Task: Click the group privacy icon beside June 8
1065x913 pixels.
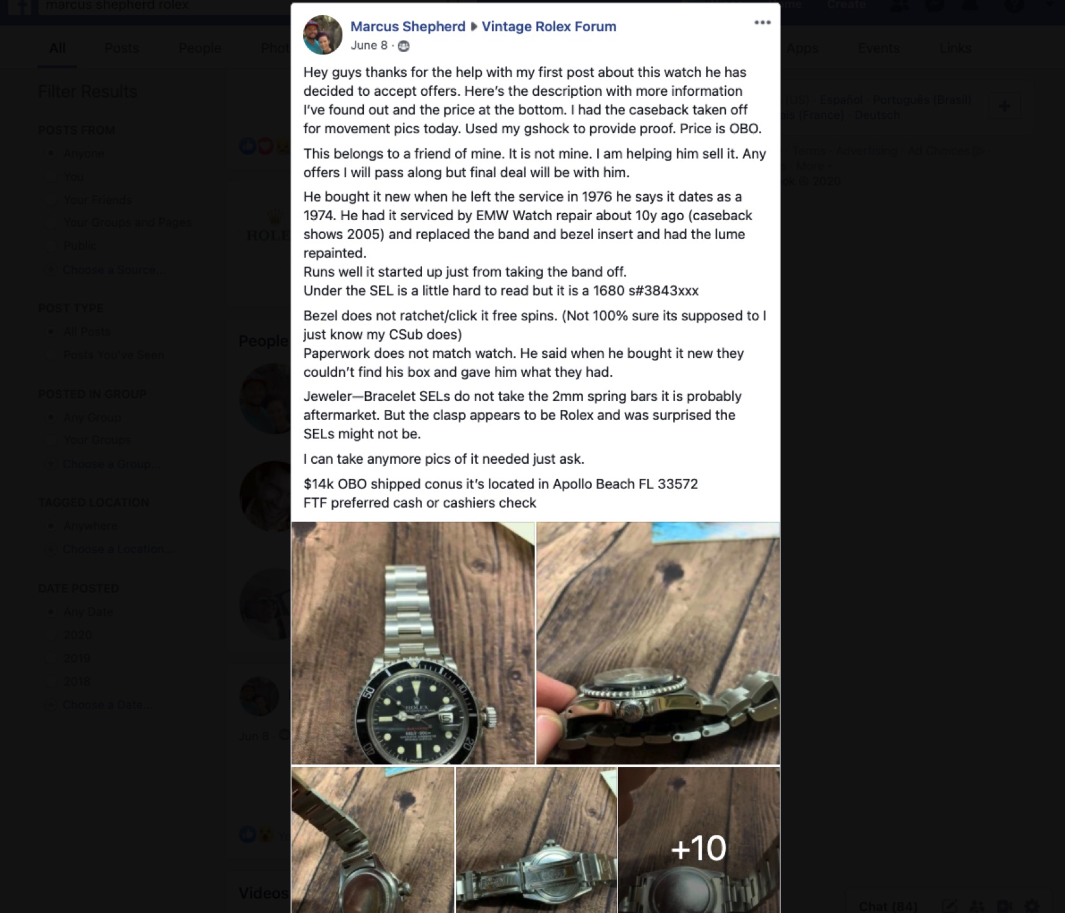Action: [x=403, y=46]
